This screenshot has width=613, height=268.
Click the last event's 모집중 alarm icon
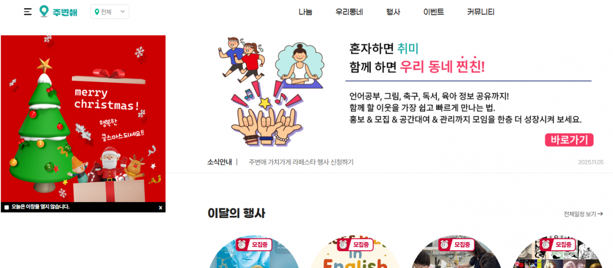click(x=547, y=245)
